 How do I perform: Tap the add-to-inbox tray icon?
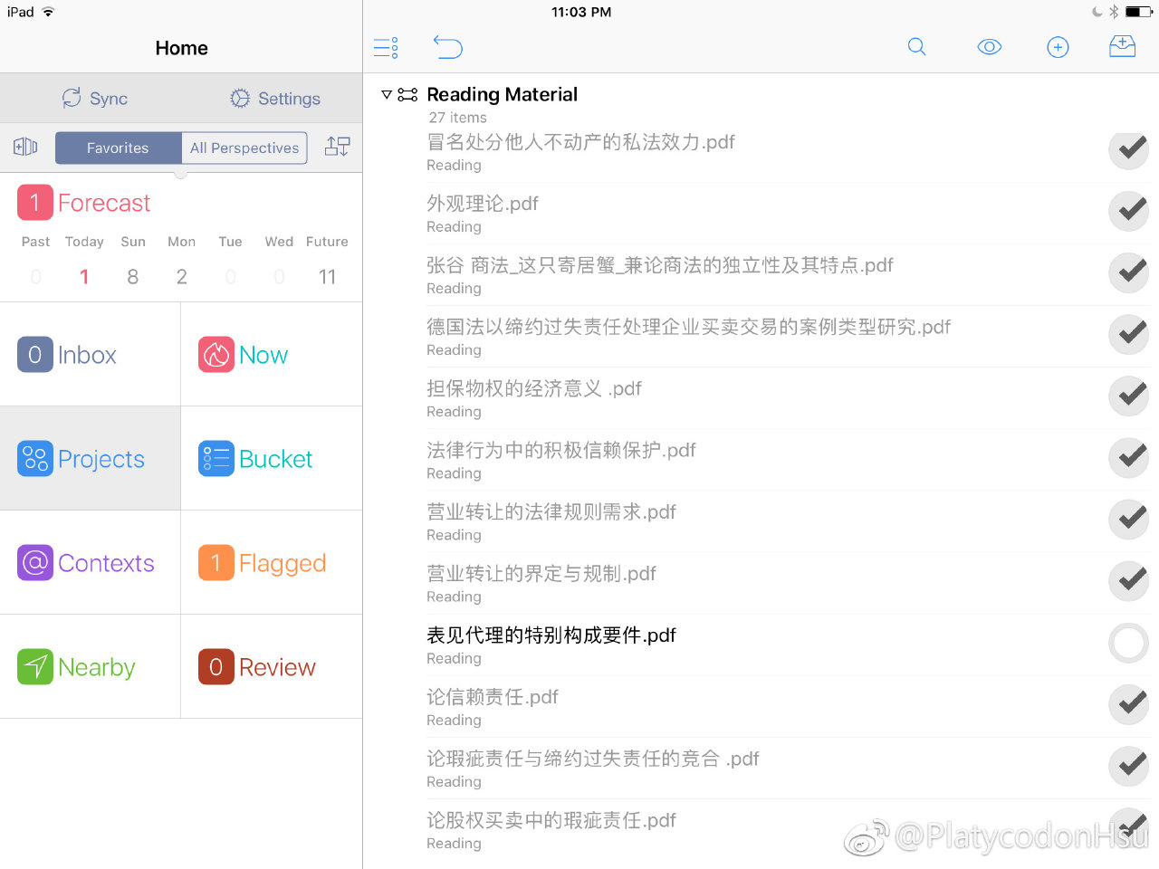(1122, 47)
